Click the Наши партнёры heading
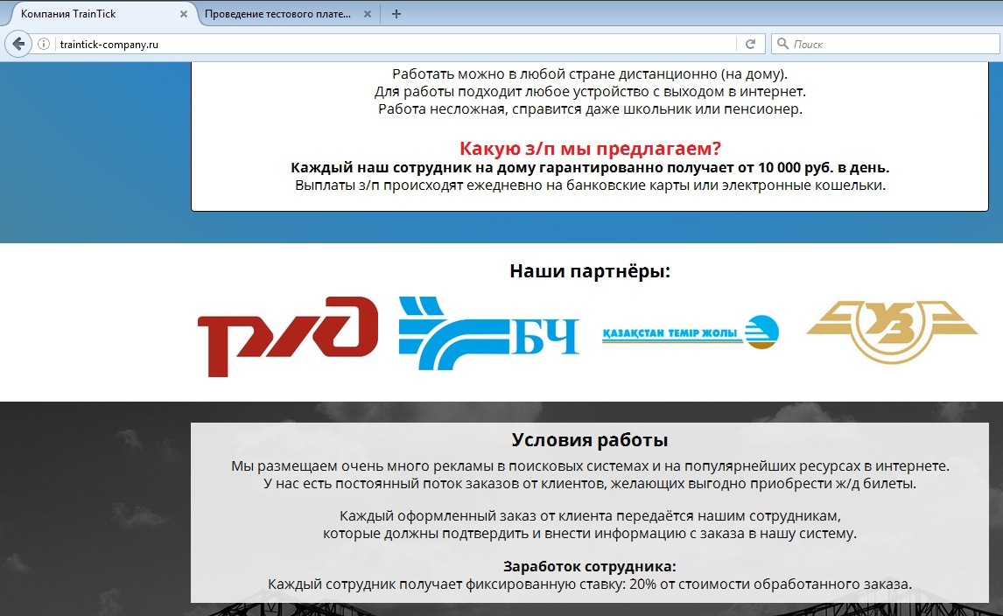1003x616 pixels. [590, 271]
